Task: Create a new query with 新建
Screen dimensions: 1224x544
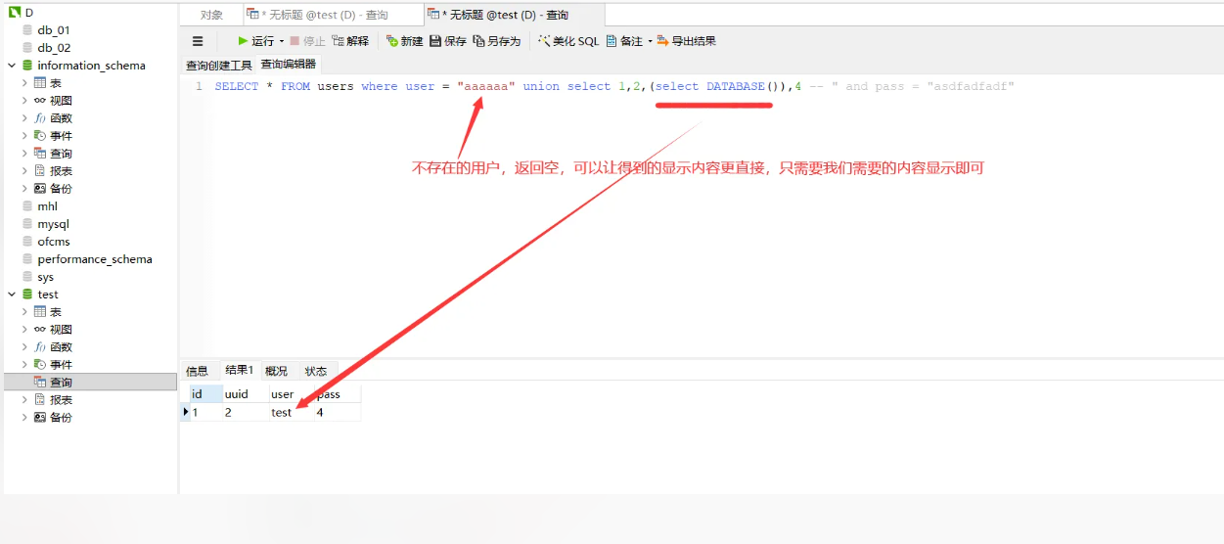Action: pos(405,41)
